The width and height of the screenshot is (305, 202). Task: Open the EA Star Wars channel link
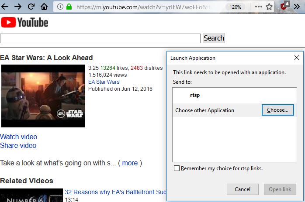[x=104, y=82]
